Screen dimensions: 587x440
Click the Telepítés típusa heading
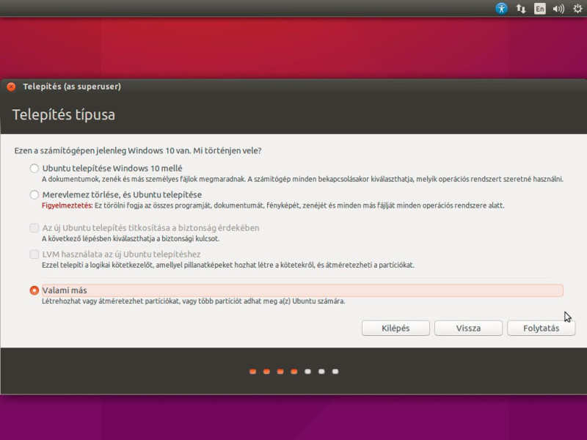pos(64,114)
